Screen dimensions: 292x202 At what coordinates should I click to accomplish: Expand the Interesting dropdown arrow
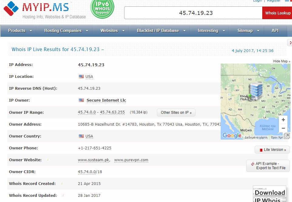tap(224, 31)
